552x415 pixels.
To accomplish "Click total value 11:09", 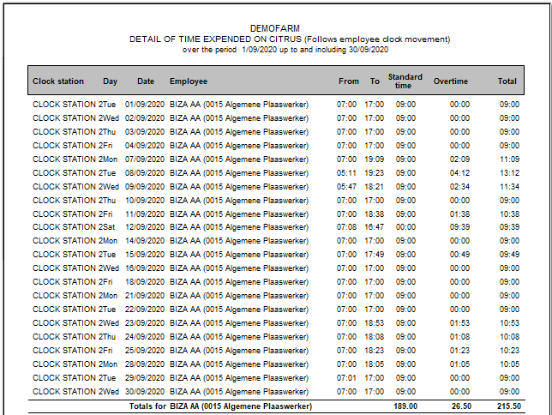I will coord(509,159).
